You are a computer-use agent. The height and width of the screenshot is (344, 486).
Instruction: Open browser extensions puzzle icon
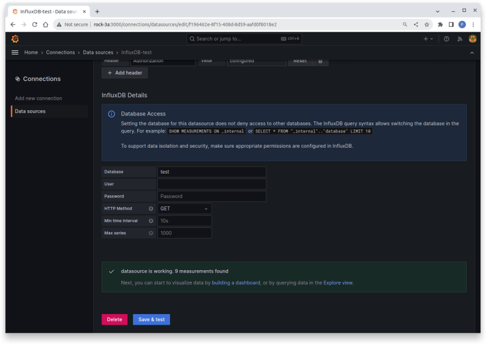click(x=440, y=25)
